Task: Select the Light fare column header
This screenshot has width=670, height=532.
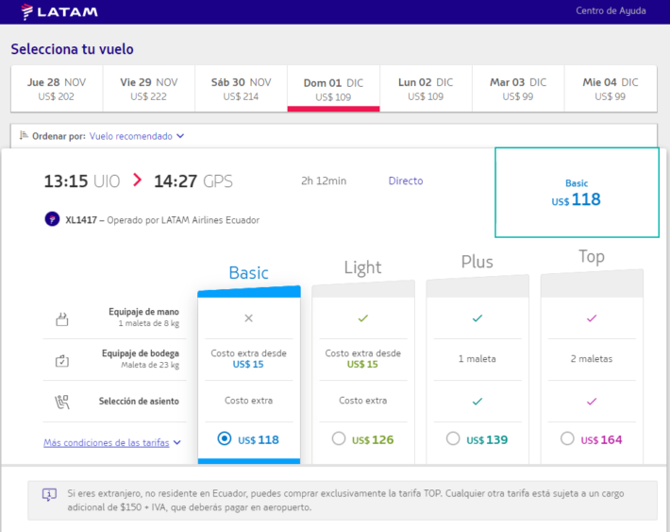Action: click(x=362, y=267)
